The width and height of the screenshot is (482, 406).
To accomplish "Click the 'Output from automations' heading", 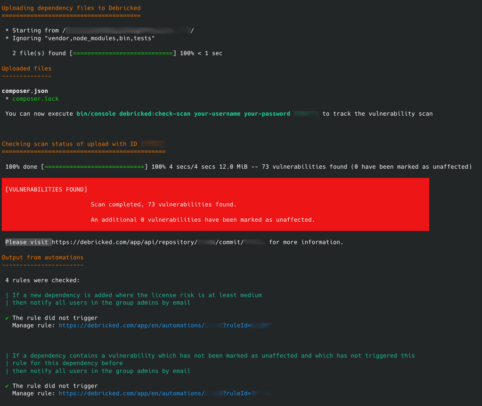I will [x=43, y=257].
